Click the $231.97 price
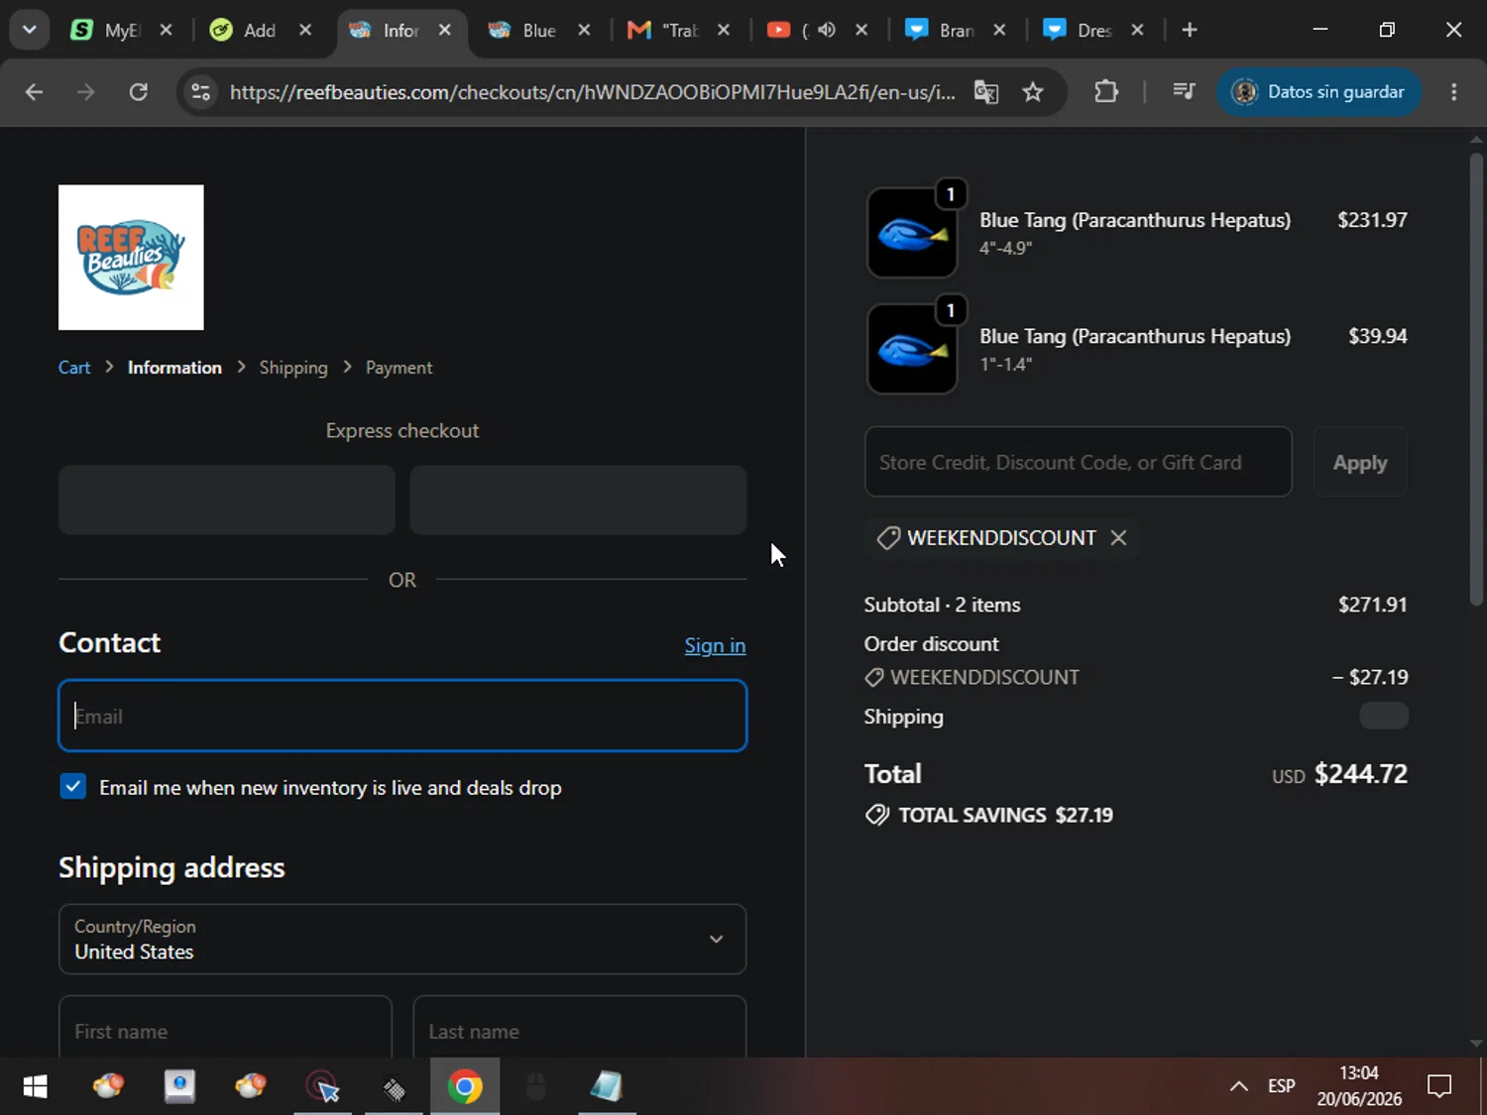This screenshot has width=1487, height=1115. [1372, 220]
